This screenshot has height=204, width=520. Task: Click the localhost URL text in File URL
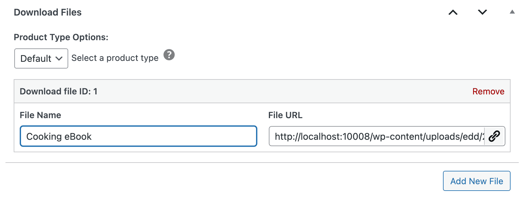click(x=335, y=136)
